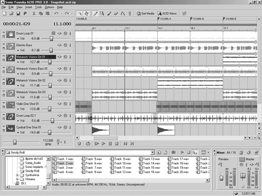Image resolution: width=262 pixels, height=196 pixels.
Task: Start preview in the Explorer toolbar
Action: click(182, 153)
